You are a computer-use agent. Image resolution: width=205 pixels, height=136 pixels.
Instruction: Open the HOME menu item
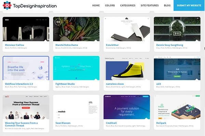pos(96,5)
